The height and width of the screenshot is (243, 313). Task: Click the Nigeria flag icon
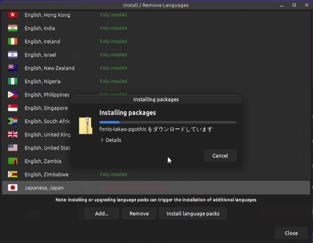(13, 81)
